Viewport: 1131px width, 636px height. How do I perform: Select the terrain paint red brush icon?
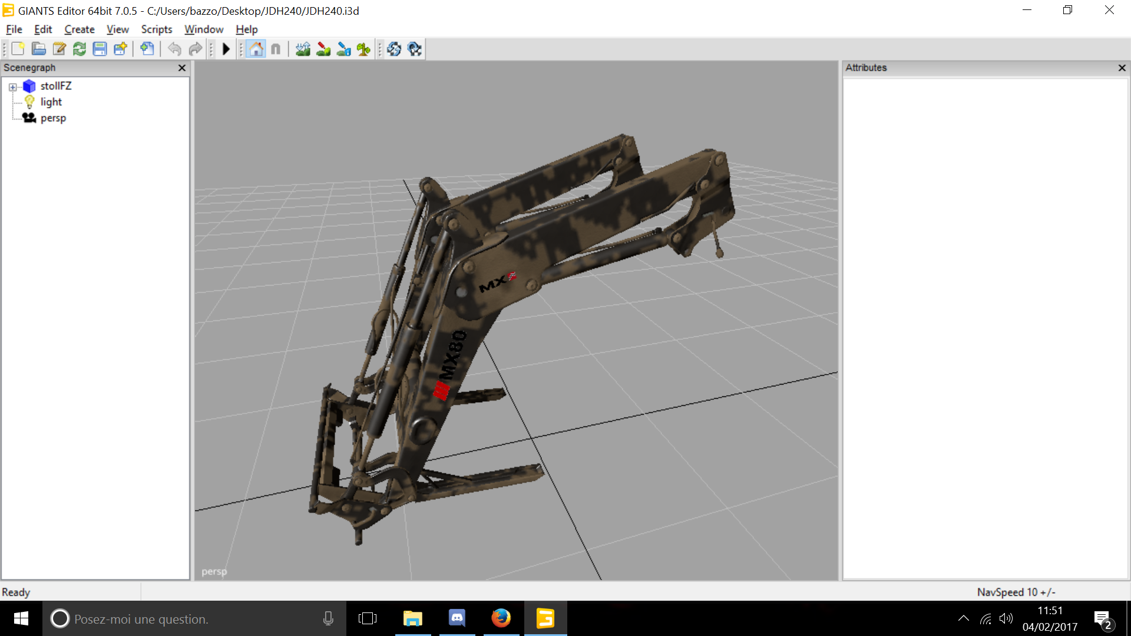(x=323, y=49)
